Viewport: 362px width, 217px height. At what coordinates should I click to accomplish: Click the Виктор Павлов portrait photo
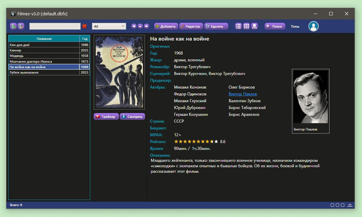point(311,97)
